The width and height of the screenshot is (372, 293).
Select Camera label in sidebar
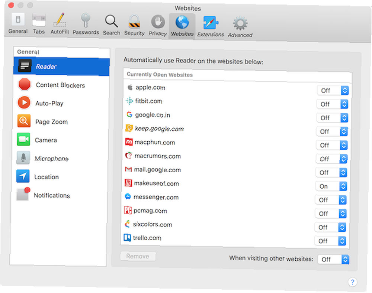(46, 140)
